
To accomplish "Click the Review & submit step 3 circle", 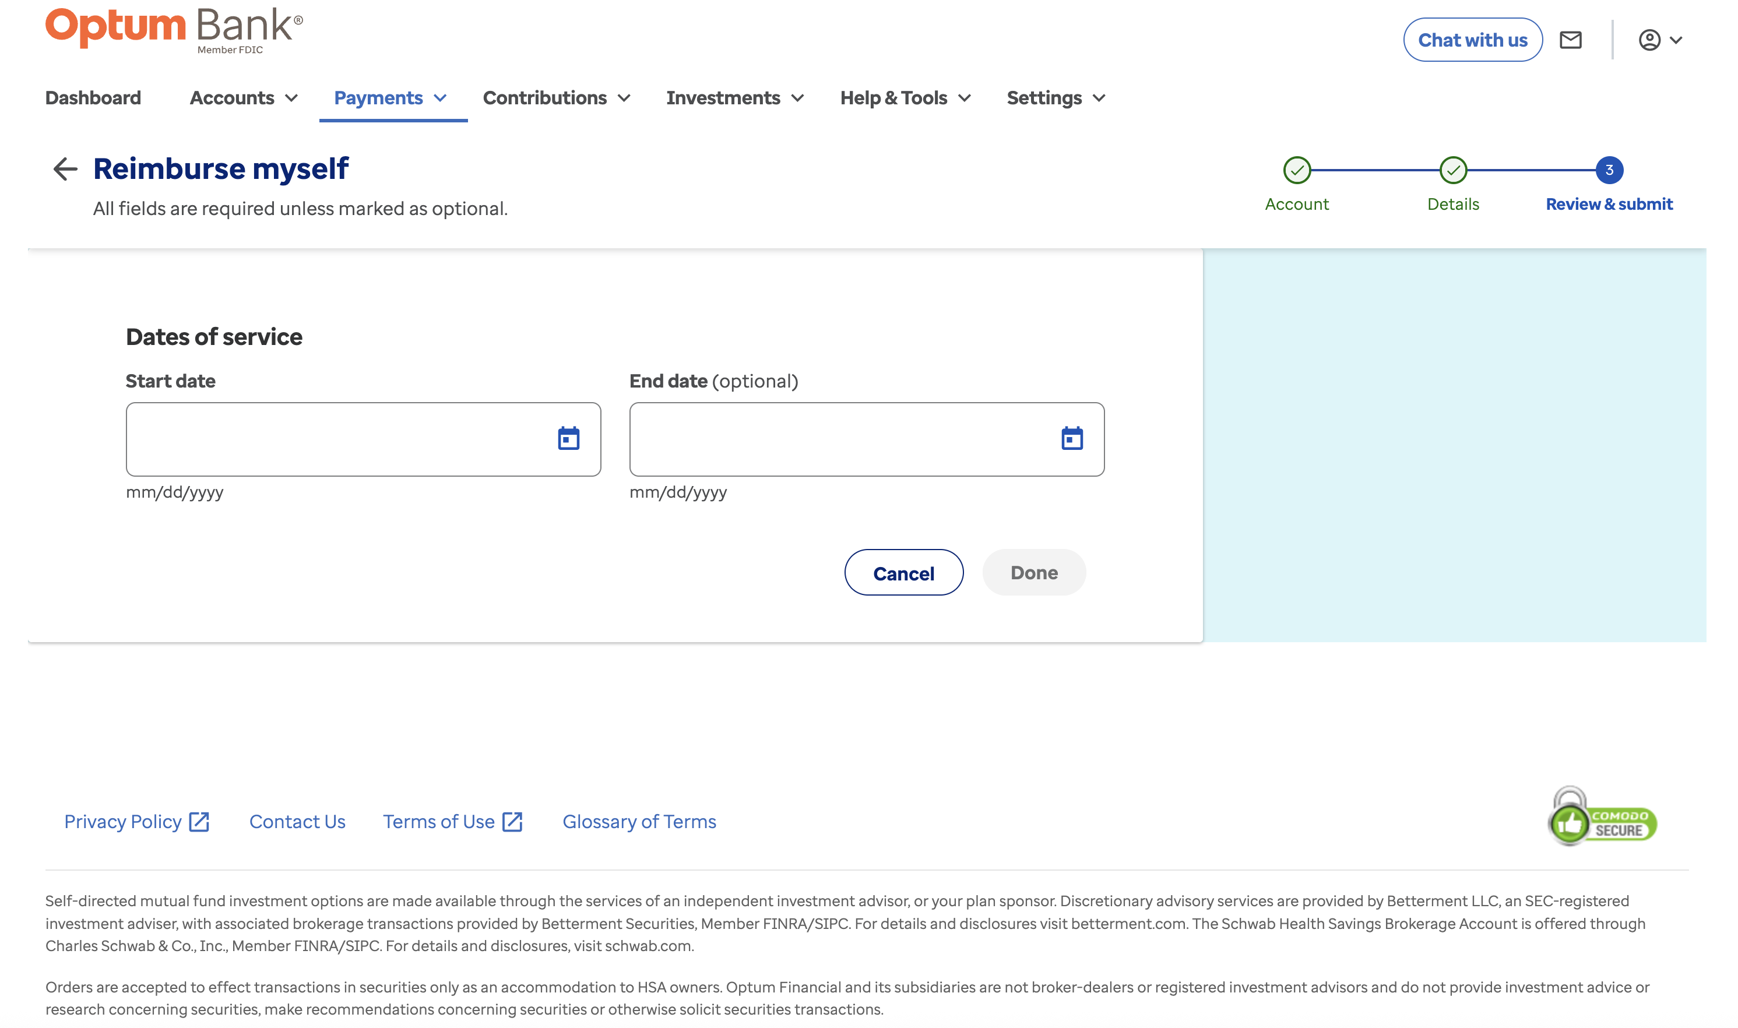I will coord(1609,170).
